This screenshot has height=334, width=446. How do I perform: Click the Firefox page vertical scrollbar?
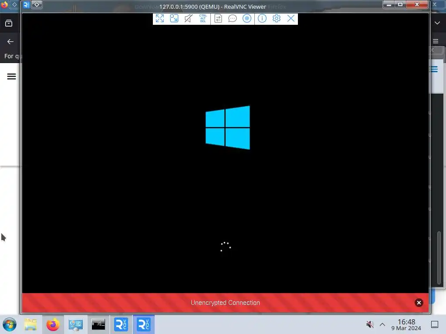[x=439, y=257]
